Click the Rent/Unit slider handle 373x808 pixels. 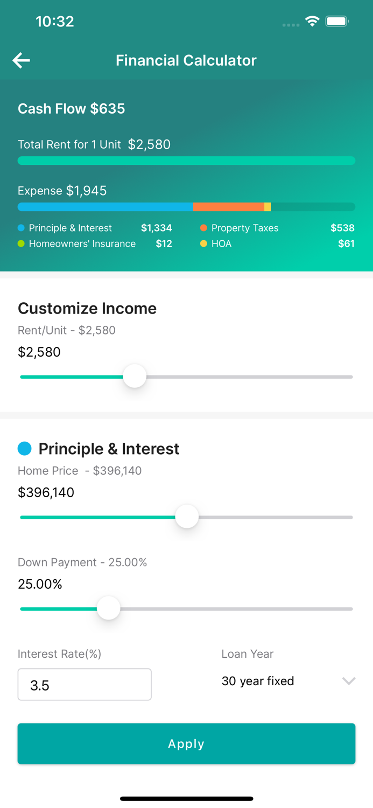tap(135, 376)
